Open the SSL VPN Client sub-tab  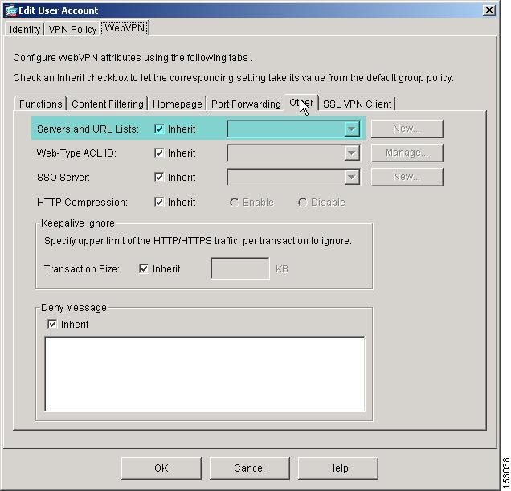(357, 104)
